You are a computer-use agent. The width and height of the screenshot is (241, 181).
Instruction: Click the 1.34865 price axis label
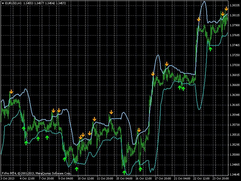(235, 165)
